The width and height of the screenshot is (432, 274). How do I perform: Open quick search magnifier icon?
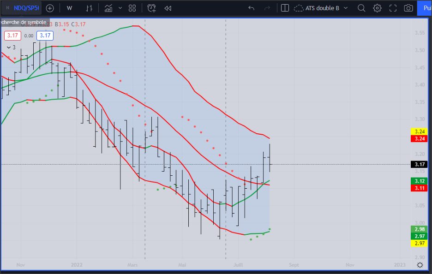point(361,8)
